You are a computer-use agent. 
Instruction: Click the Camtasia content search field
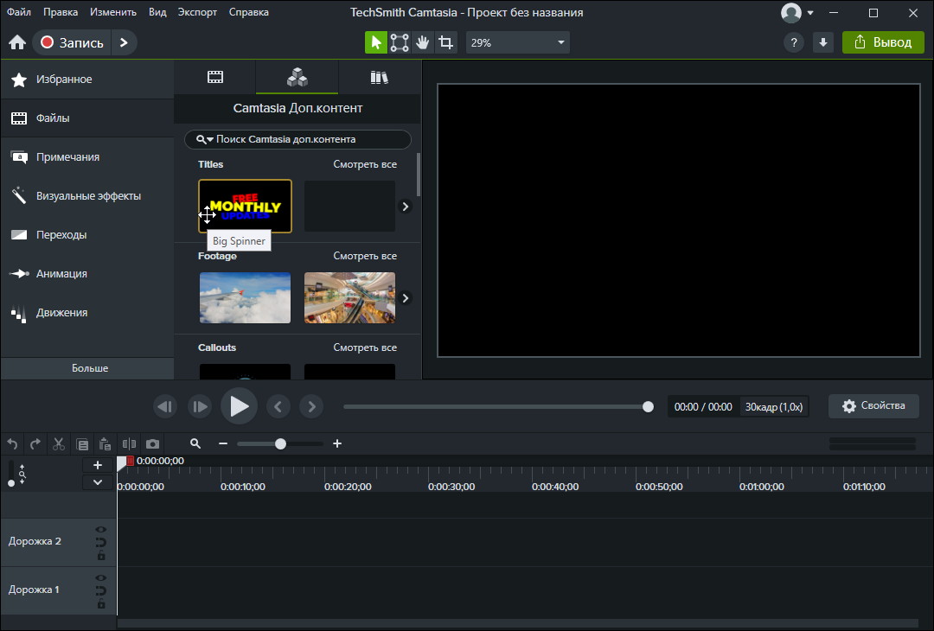[297, 139]
